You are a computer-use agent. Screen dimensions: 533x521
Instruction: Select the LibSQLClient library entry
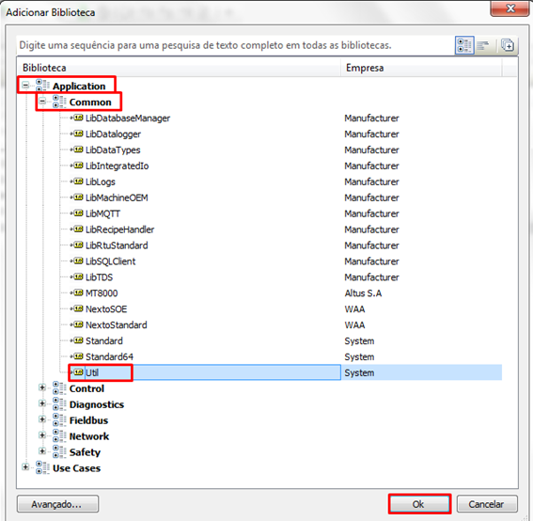click(x=110, y=261)
